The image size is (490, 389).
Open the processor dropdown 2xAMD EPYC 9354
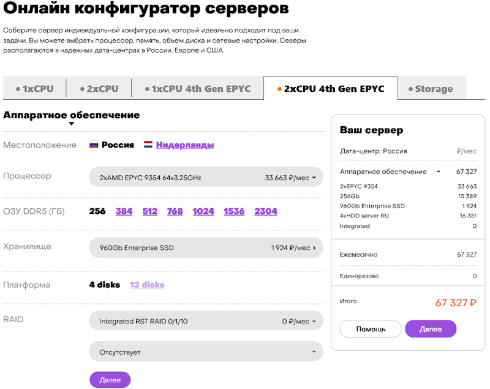coord(206,178)
